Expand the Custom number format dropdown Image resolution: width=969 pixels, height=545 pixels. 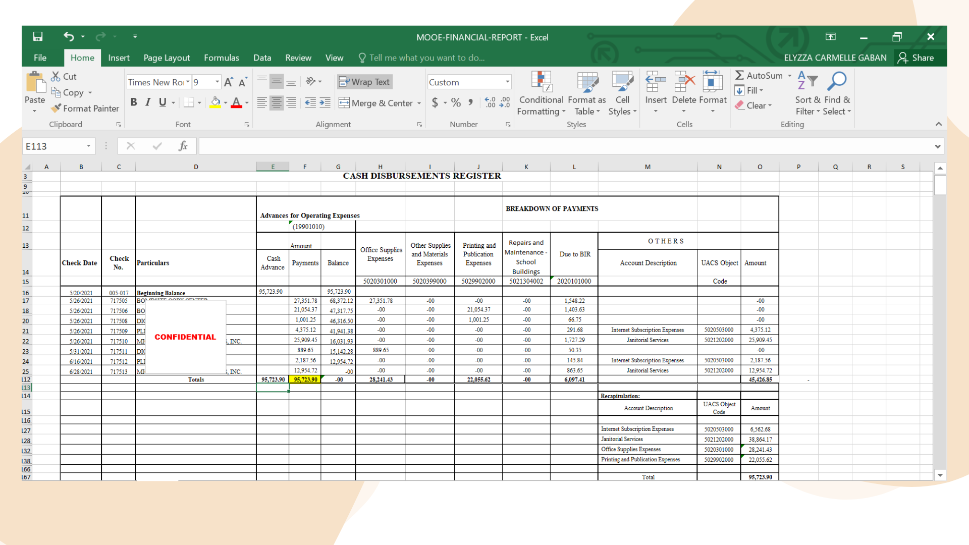(507, 82)
